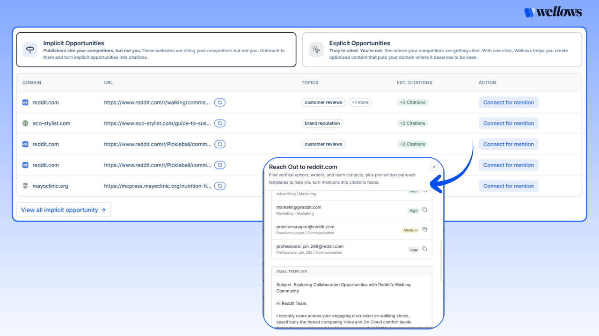Click the Wellows logo

(553, 12)
